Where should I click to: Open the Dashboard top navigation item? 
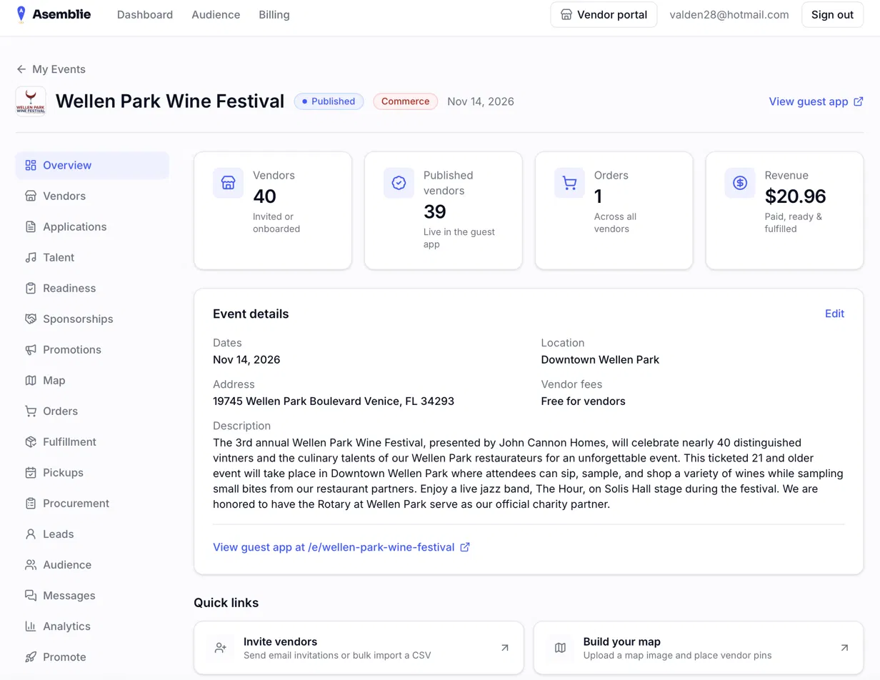[x=145, y=14]
